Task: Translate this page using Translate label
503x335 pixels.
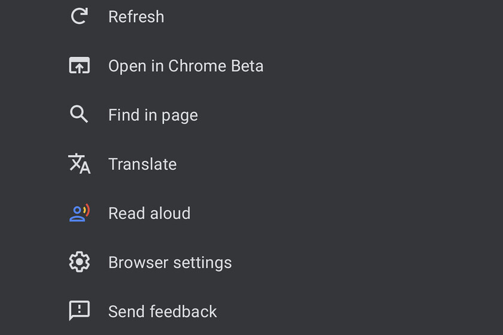Action: pyautogui.click(x=143, y=164)
